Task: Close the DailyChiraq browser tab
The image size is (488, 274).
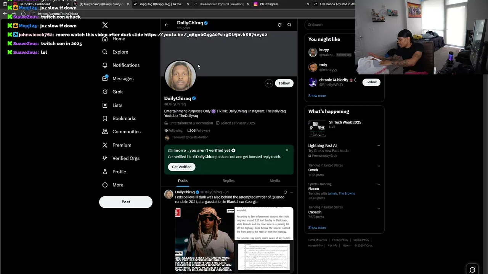Action: tap(128, 4)
